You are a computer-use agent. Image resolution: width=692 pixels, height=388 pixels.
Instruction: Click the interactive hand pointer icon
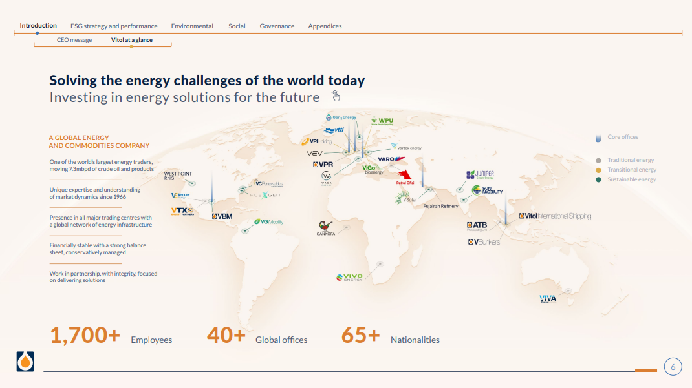point(336,96)
